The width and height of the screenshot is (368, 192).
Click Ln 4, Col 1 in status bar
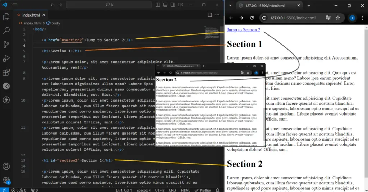click(124, 190)
